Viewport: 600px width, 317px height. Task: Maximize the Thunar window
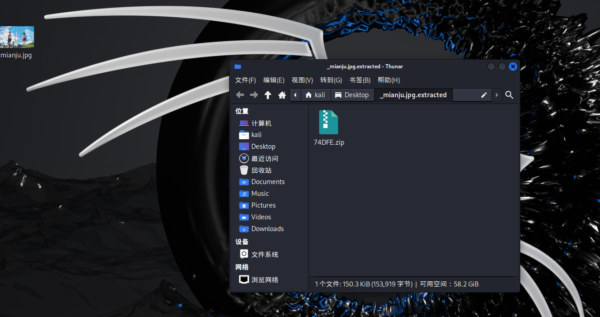coord(502,66)
